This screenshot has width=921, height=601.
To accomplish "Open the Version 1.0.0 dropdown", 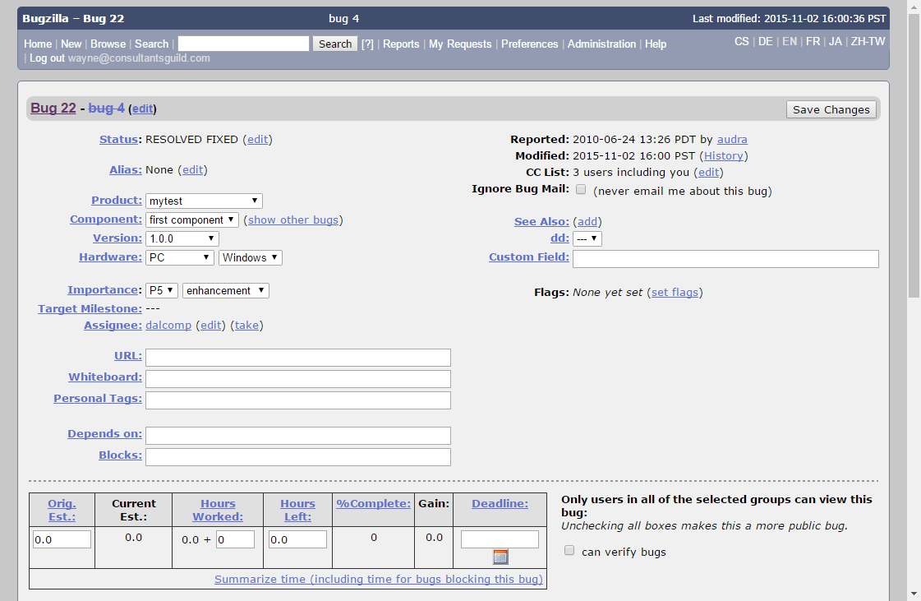I will pos(182,238).
